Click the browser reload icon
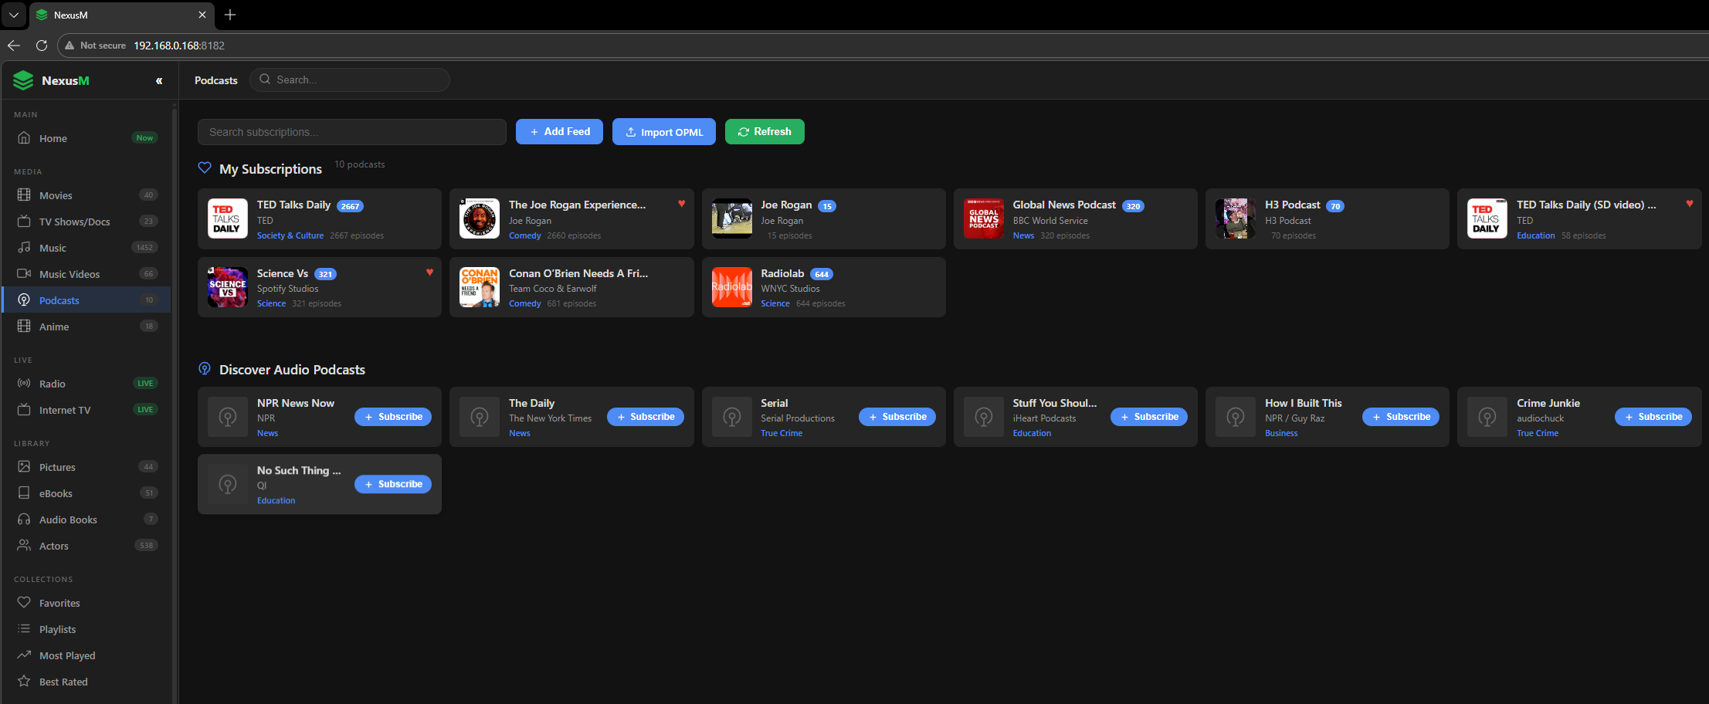The width and height of the screenshot is (1709, 704). coord(42,46)
